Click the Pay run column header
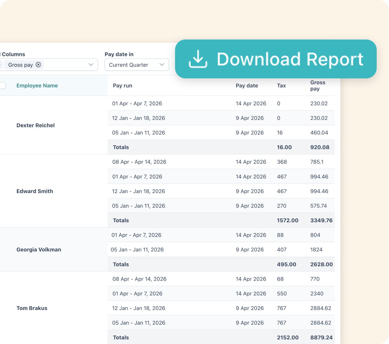Screen dimensions: 389x344 pyautogui.click(x=123, y=86)
